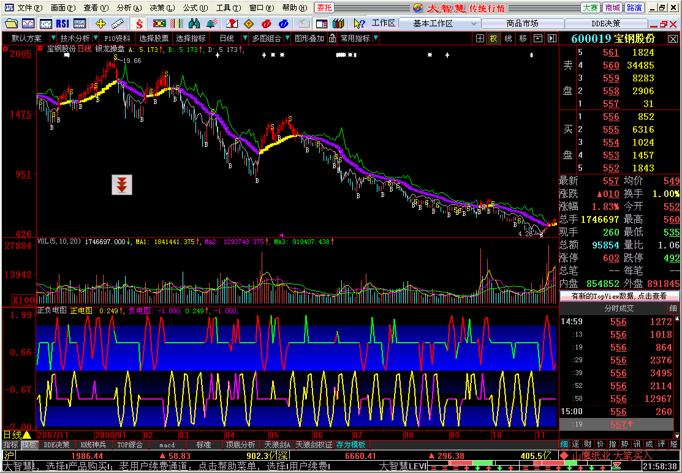Select the 顶底分析 template tab

[x=240, y=445]
